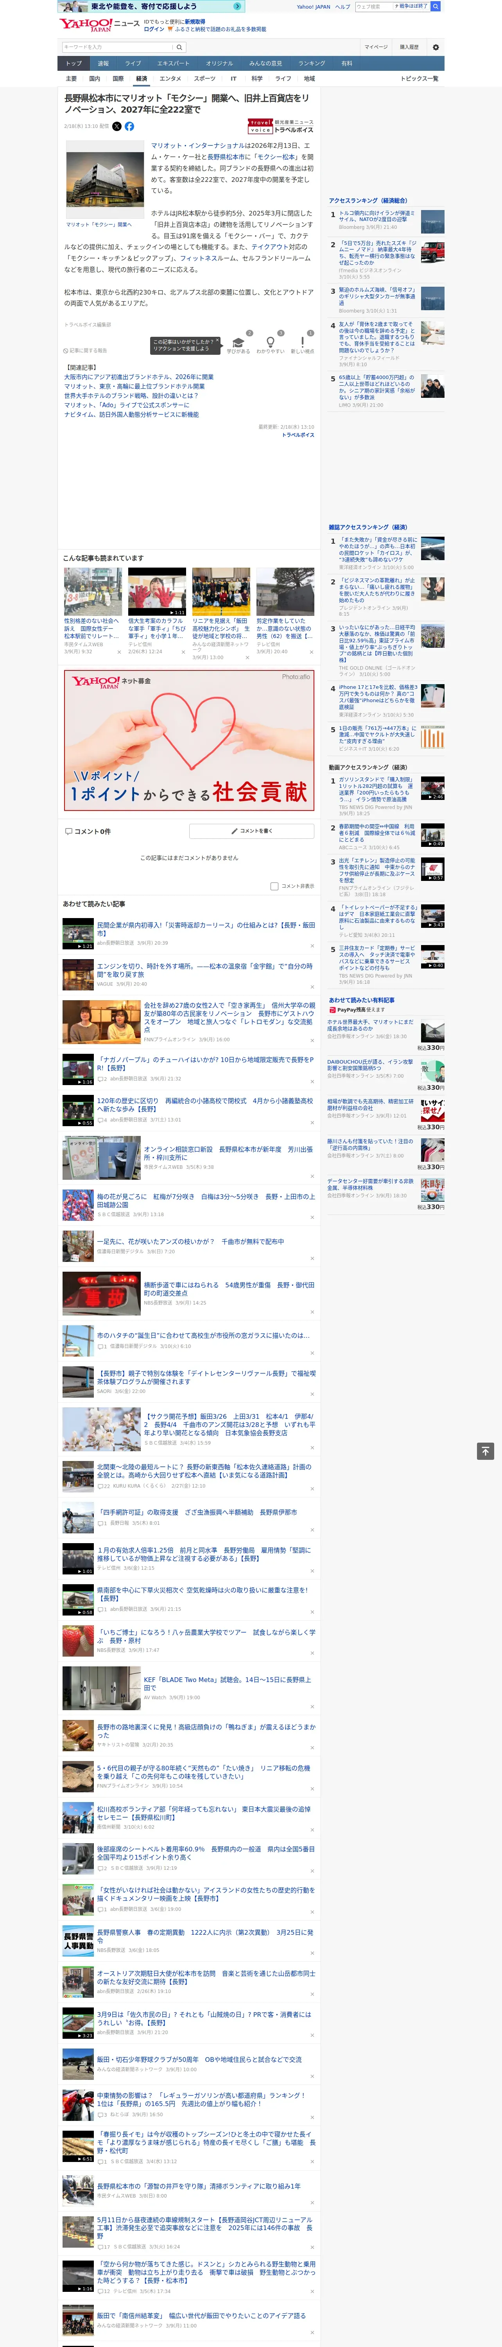Open the トップ navigation tab
Screen dimensions: 502x2347
(x=74, y=64)
